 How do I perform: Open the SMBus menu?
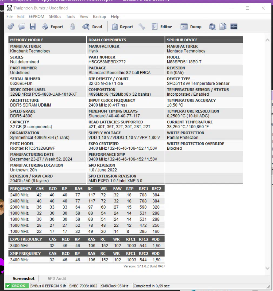(55, 16)
